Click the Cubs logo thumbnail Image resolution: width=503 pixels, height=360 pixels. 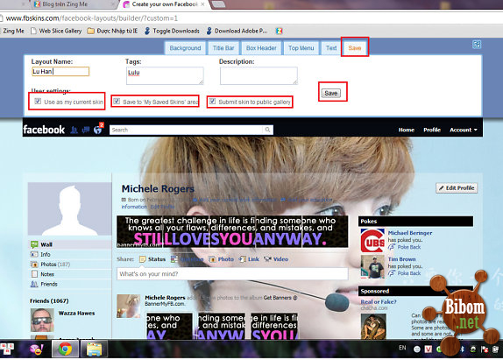372,240
